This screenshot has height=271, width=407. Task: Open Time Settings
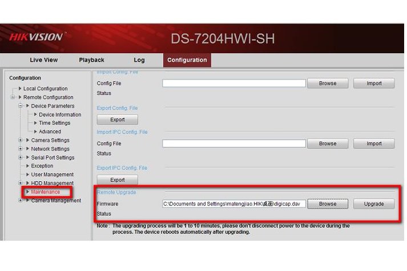pos(54,123)
